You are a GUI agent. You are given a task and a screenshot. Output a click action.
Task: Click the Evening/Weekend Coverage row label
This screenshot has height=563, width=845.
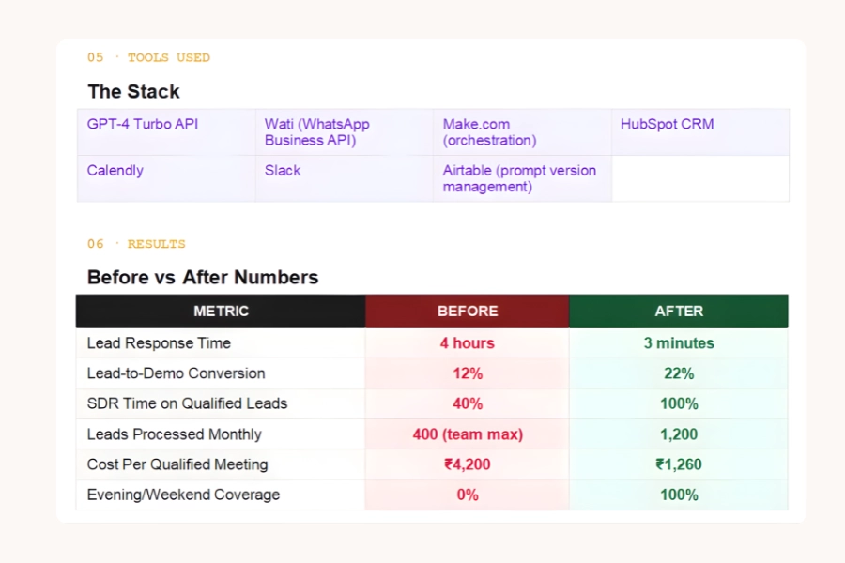[183, 495]
